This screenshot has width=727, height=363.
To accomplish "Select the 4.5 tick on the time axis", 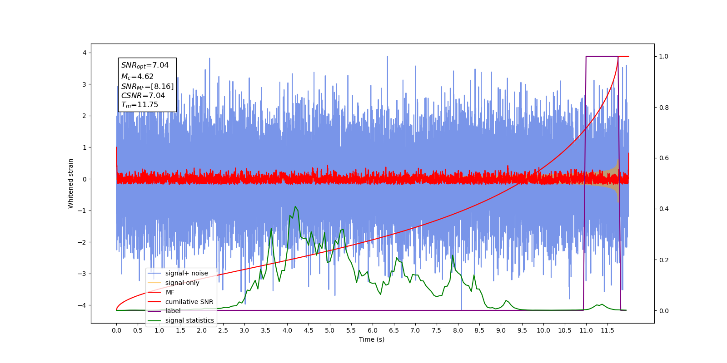I will pyautogui.click(x=309, y=330).
